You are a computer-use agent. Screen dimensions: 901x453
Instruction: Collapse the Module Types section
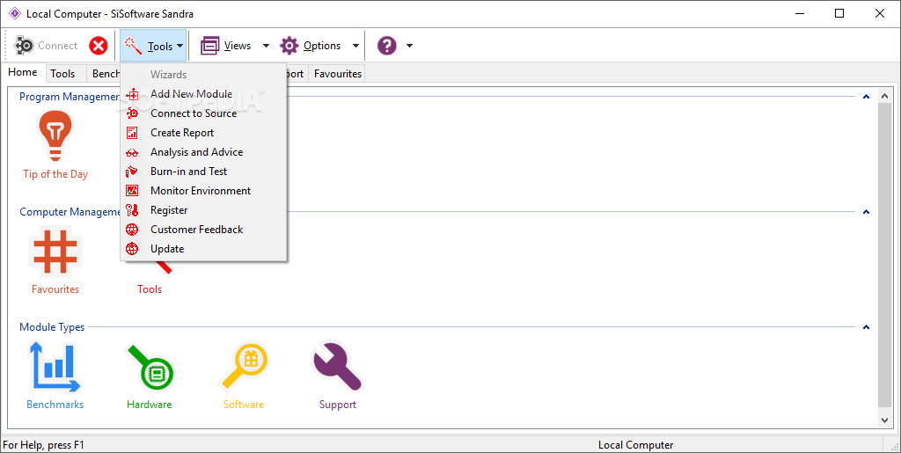tap(866, 327)
